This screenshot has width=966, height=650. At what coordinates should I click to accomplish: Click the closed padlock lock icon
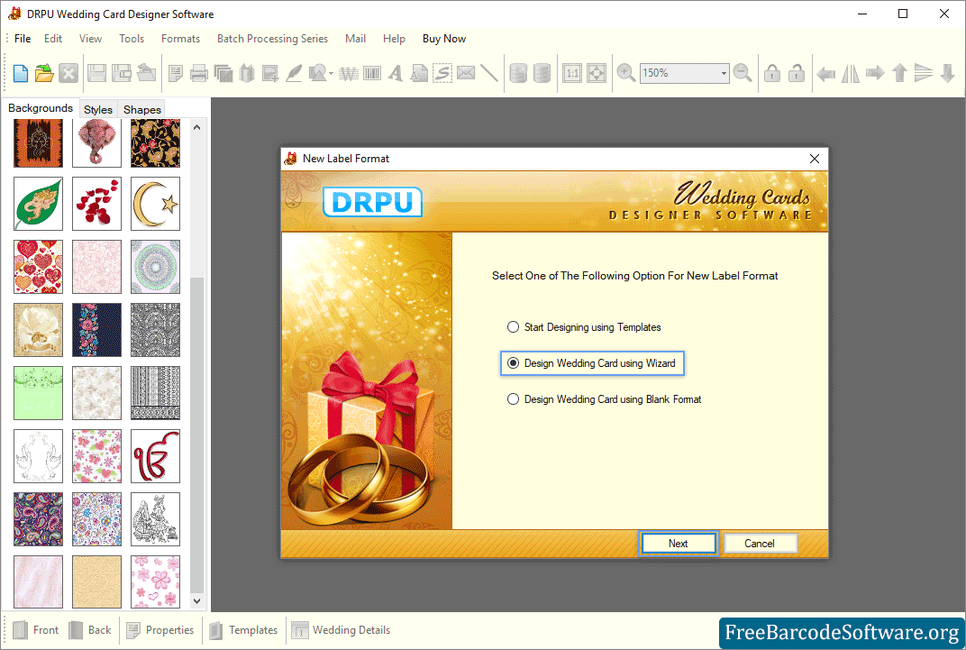(772, 73)
